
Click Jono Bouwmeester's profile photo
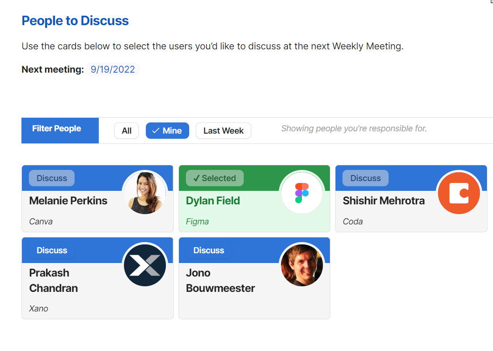(302, 265)
